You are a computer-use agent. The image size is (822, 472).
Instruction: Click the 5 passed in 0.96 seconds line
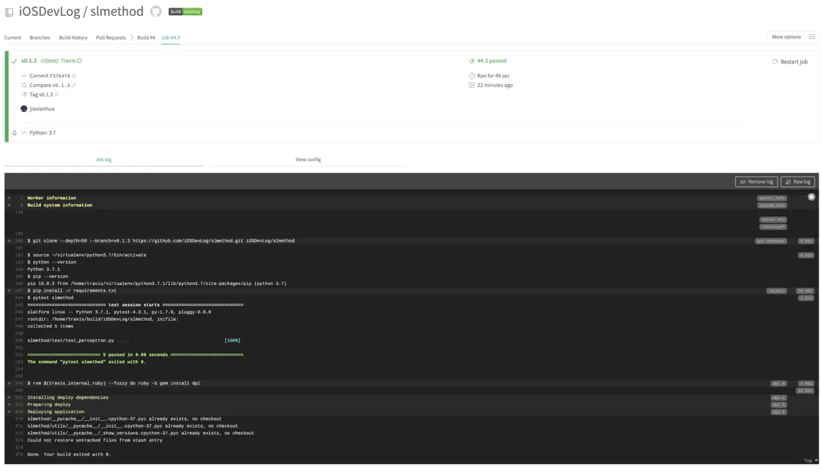(x=135, y=355)
